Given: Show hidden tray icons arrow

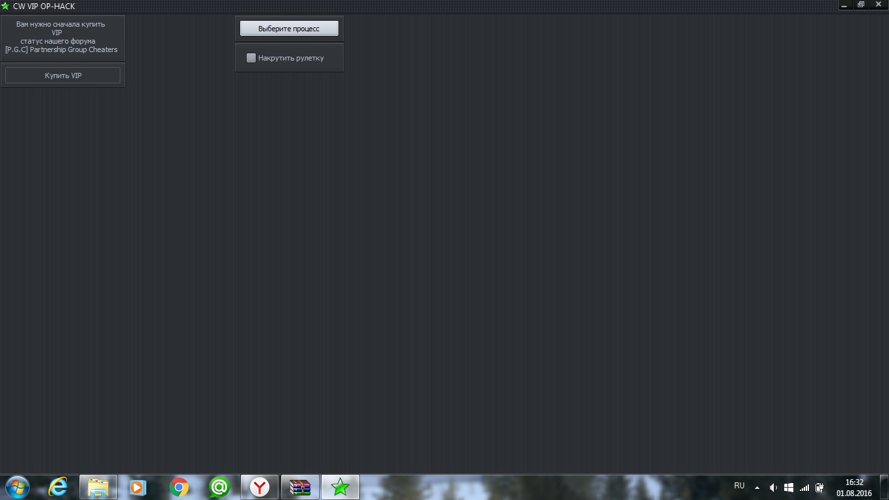Looking at the screenshot, I should 757,488.
